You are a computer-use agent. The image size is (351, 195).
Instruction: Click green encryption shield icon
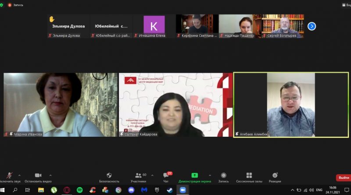click(2, 5)
